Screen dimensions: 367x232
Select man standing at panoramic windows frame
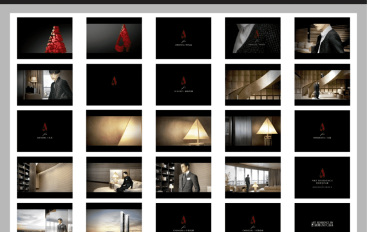pyautogui.click(x=253, y=177)
